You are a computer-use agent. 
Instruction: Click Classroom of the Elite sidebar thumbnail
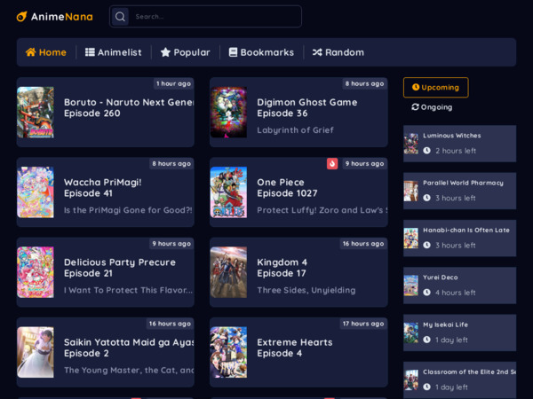click(411, 380)
